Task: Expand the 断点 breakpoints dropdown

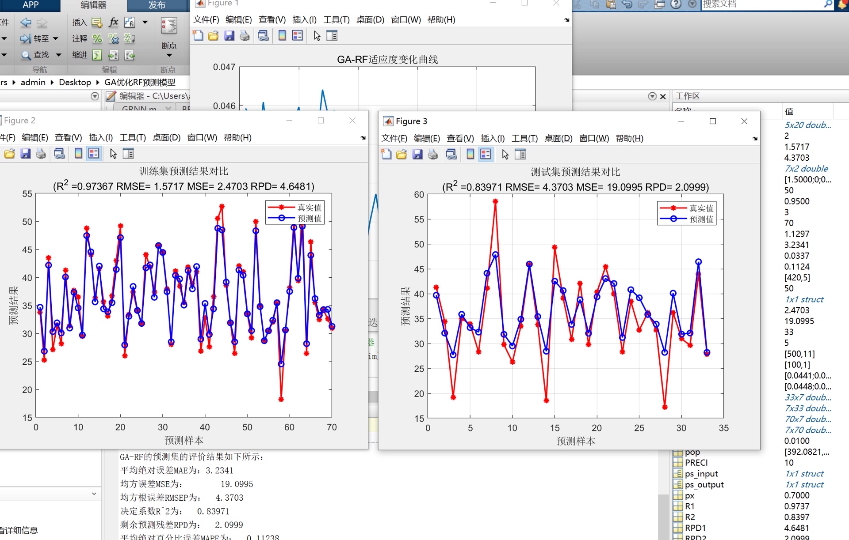Action: 169,55
